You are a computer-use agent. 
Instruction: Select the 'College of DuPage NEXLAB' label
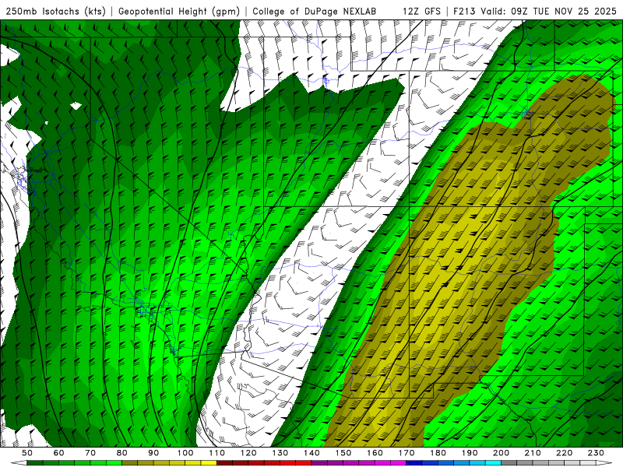pyautogui.click(x=315, y=11)
